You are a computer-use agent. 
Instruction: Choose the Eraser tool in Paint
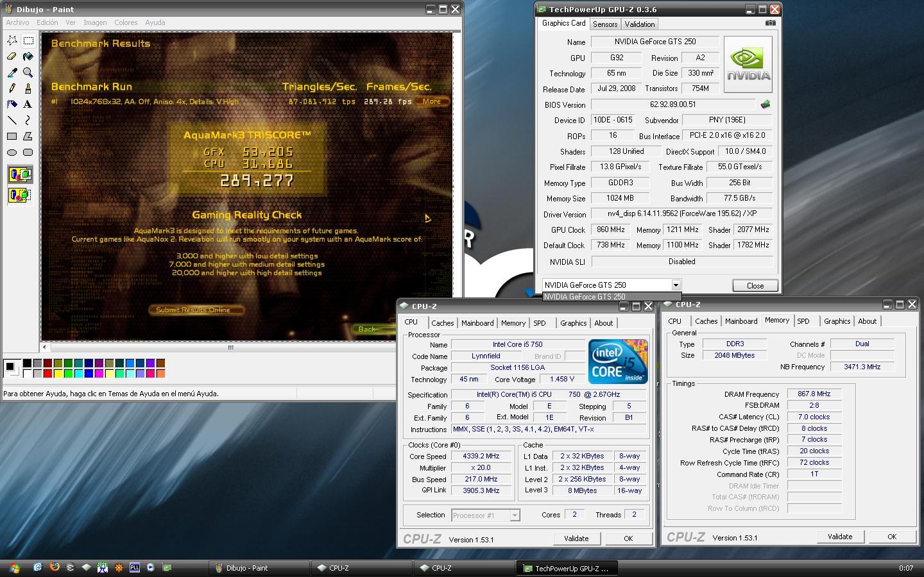[12, 56]
